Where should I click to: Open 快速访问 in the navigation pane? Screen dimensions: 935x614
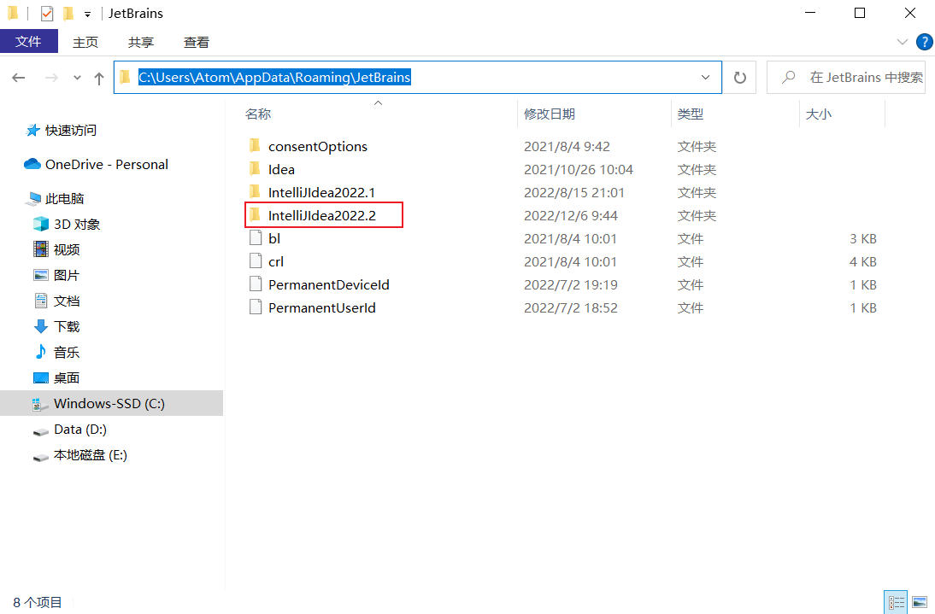[70, 131]
